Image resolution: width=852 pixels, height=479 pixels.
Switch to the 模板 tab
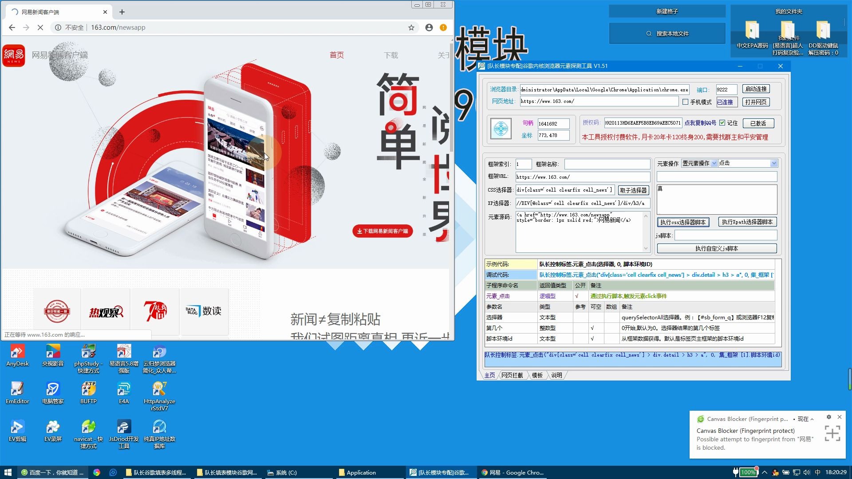point(537,375)
